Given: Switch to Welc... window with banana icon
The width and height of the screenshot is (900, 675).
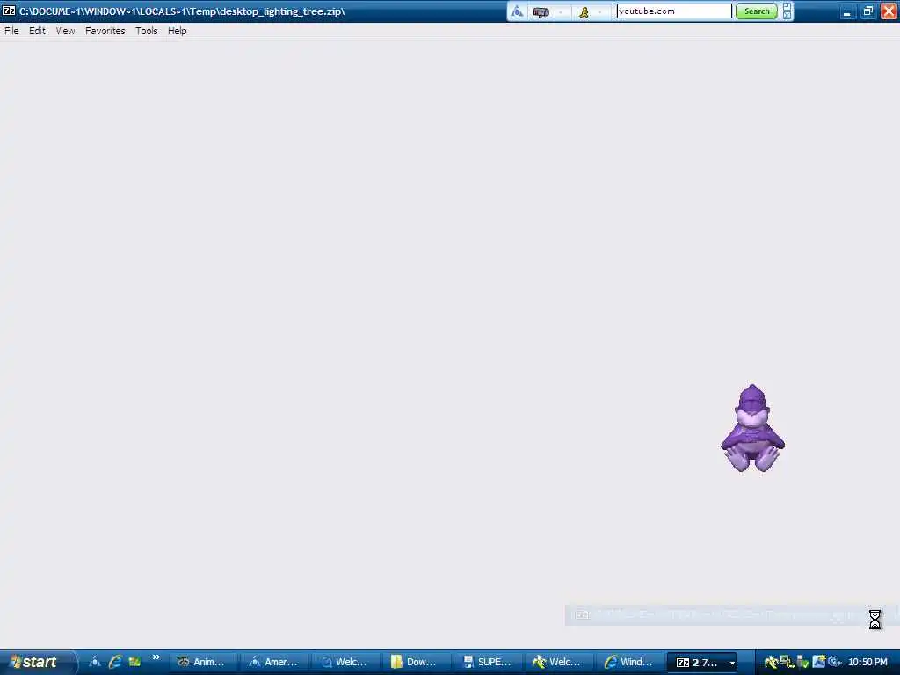Looking at the screenshot, I should pyautogui.click(x=560, y=662).
